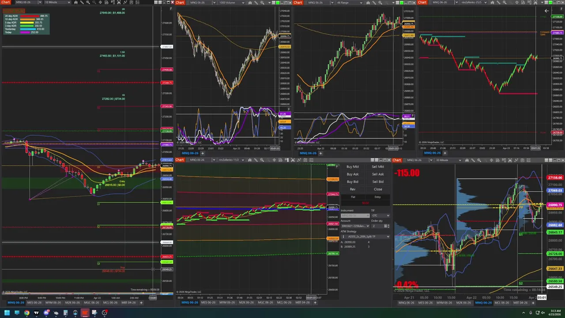The image size is (565, 318).
Task: Open drawing tools in 1000 Volume chart
Action: click(256, 3)
